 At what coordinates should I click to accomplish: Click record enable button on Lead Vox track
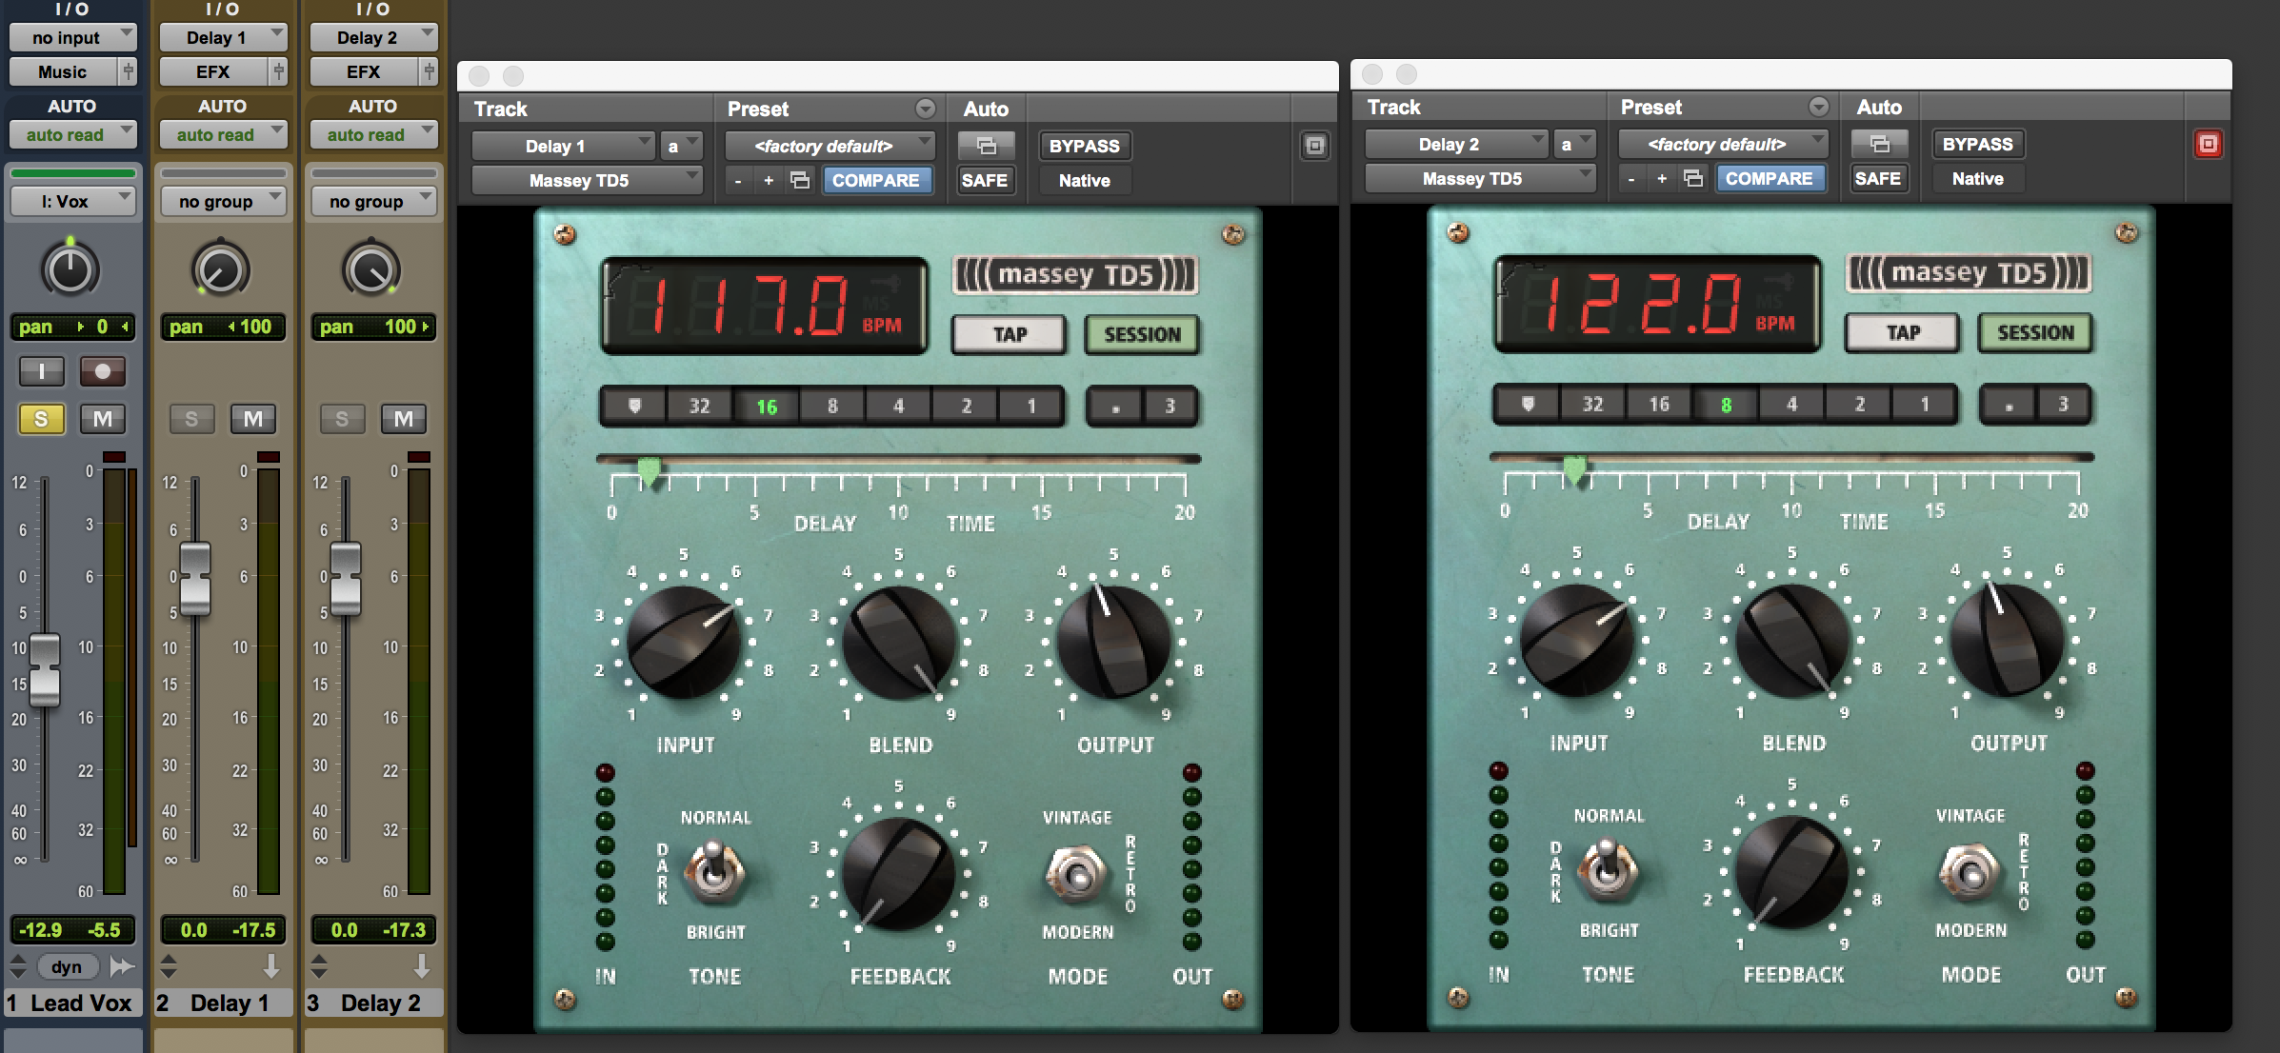click(102, 371)
